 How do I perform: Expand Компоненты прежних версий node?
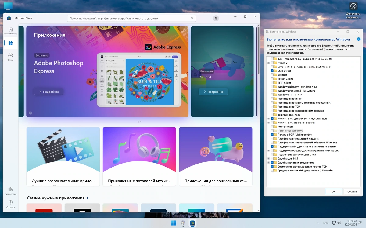coord(268,123)
